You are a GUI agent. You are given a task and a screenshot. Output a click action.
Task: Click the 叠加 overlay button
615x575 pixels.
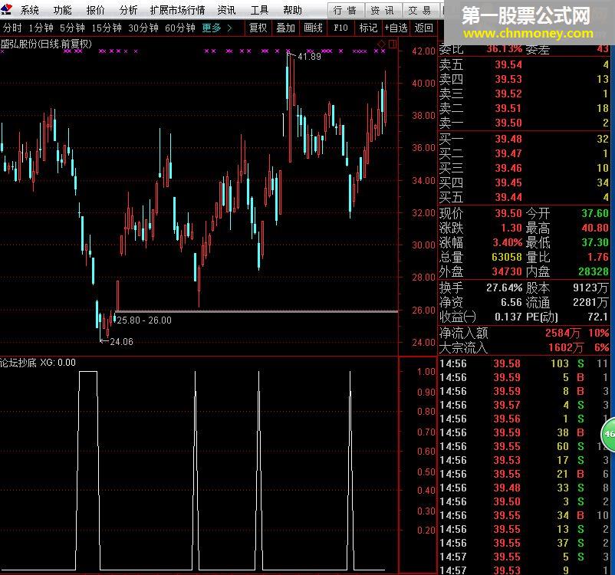tap(285, 28)
